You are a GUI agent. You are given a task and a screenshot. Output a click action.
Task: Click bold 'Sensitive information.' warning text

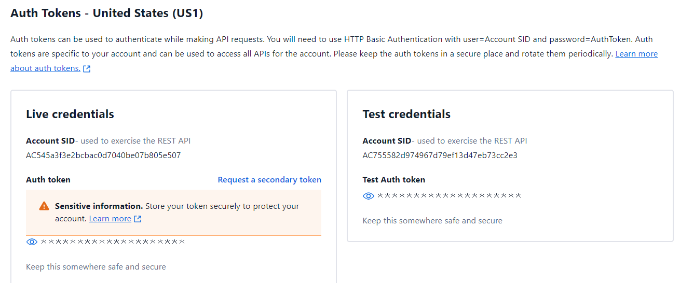[99, 206]
